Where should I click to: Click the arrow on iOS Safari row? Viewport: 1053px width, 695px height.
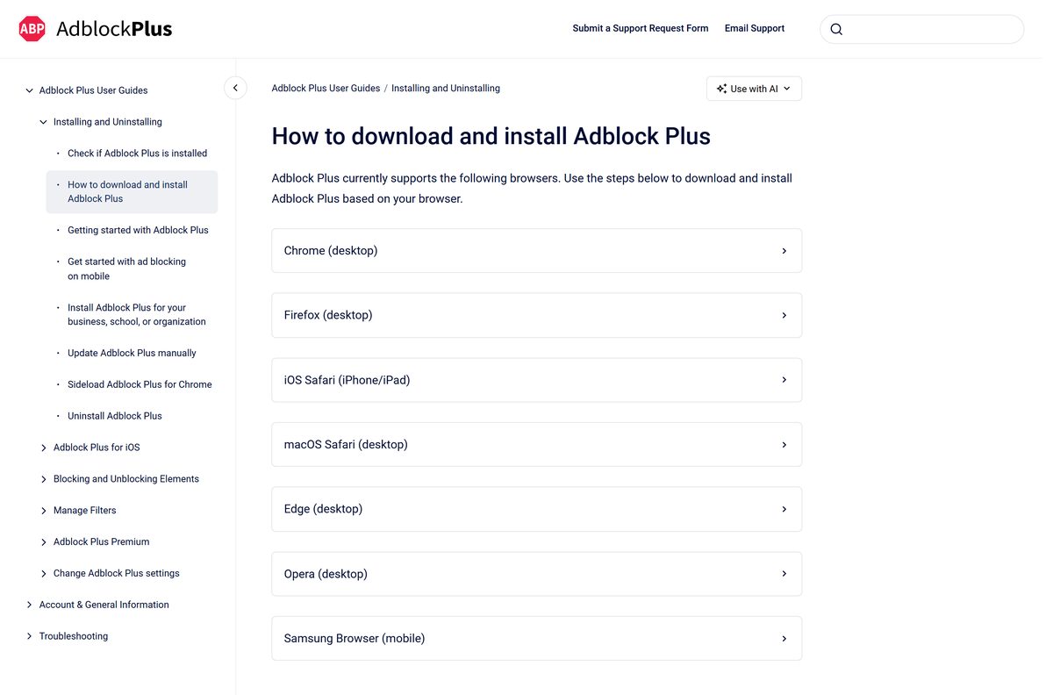click(784, 380)
